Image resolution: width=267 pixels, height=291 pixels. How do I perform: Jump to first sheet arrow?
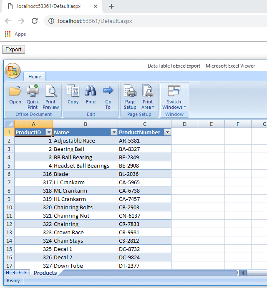8,272
